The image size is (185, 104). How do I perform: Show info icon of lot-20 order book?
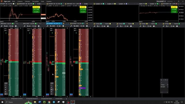coord(16,26)
